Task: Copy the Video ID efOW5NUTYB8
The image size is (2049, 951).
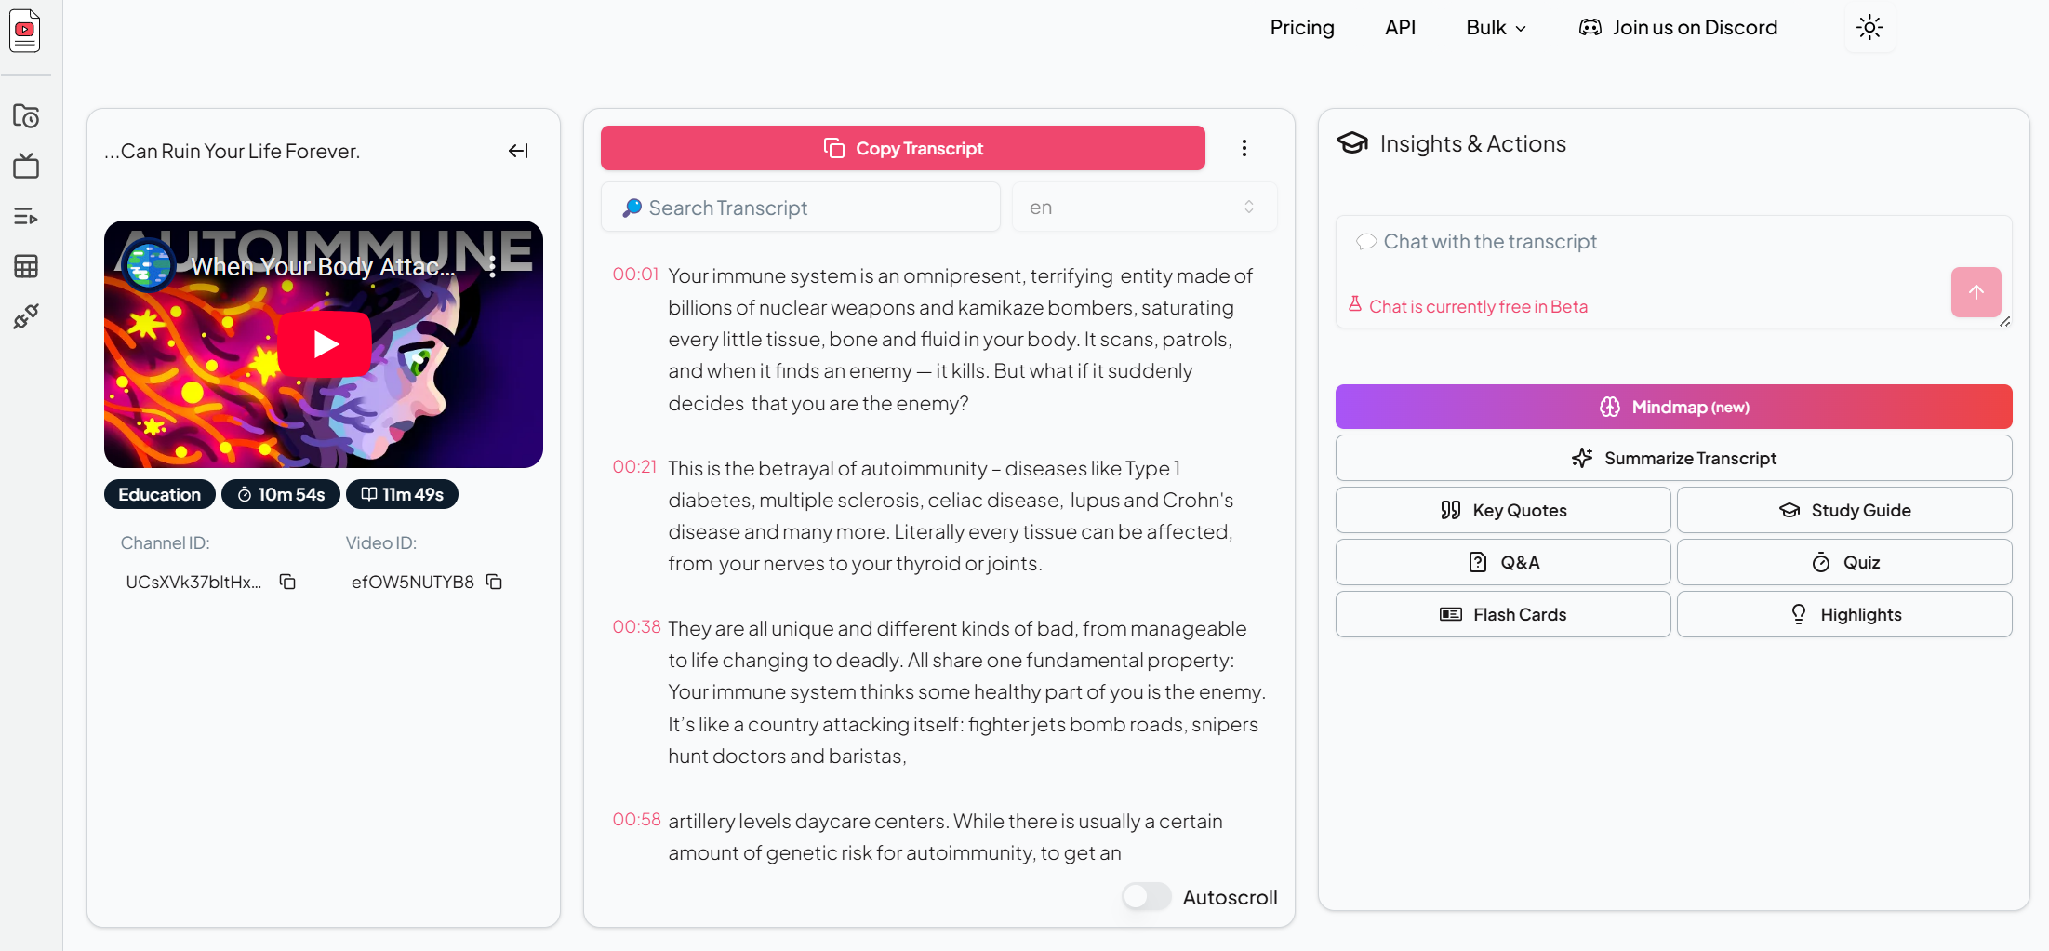Action: 495,582
